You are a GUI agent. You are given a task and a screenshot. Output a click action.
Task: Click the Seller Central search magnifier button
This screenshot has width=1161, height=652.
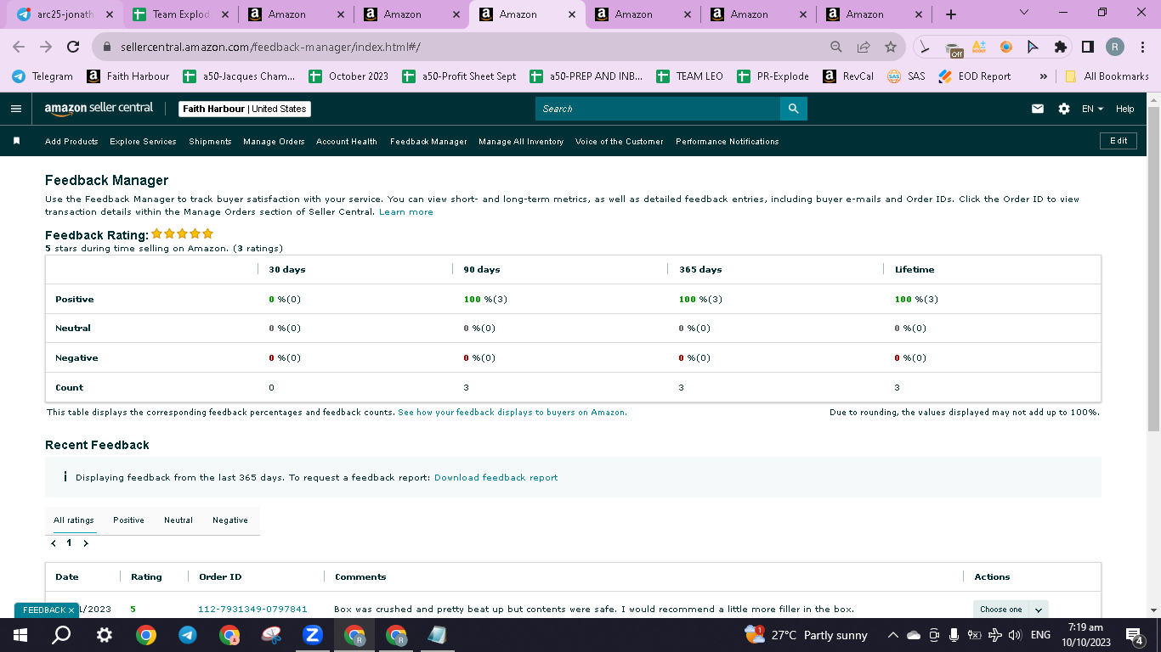click(793, 109)
